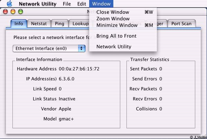The height and width of the screenshot is (139, 207).
Task: Click the Send Errors label
Action: point(144,79)
